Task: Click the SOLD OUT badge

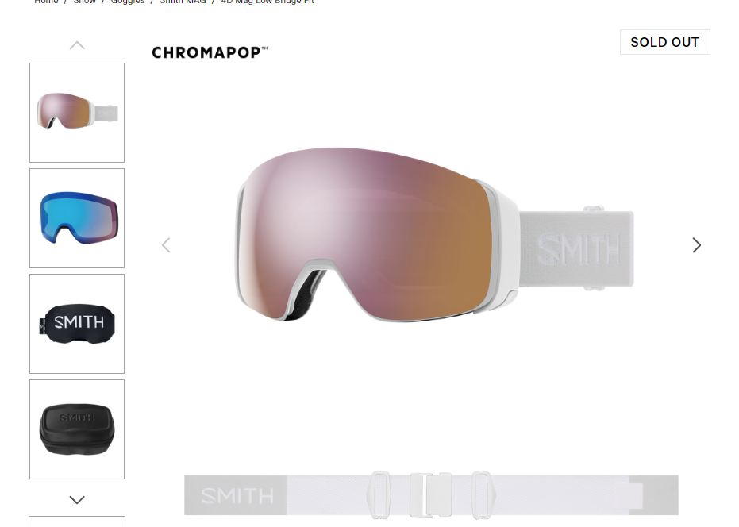Action: click(664, 42)
